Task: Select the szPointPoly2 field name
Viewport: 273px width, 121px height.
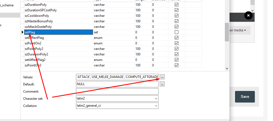Action: pos(34,49)
